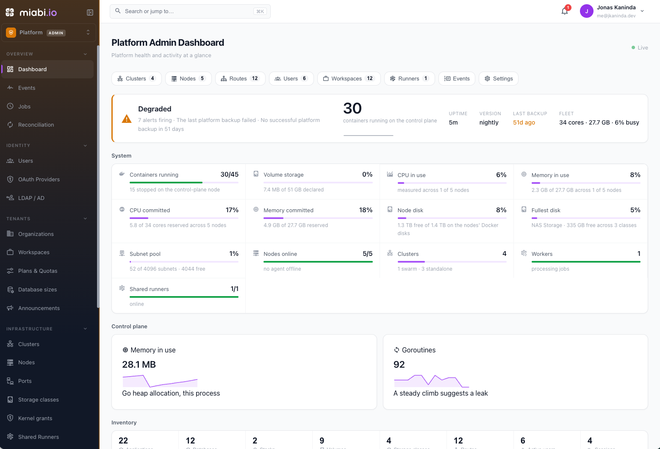
Task: Collapse the IDENTITY sidebar section
Action: point(85,145)
